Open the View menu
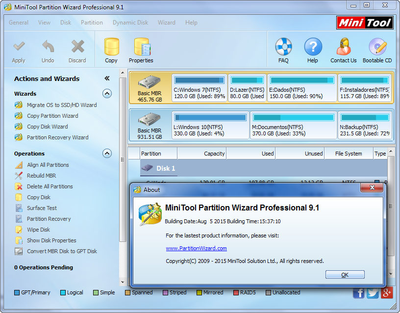Screen dimensions: 400x313 tap(45, 23)
